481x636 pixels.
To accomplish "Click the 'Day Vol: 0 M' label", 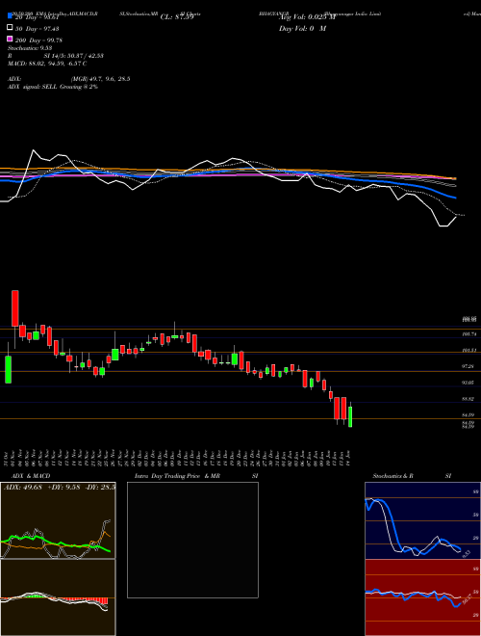I will click(x=302, y=29).
